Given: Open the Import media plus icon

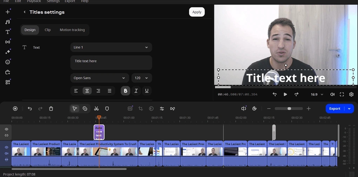Looking at the screenshot, I should (x=8, y=12).
